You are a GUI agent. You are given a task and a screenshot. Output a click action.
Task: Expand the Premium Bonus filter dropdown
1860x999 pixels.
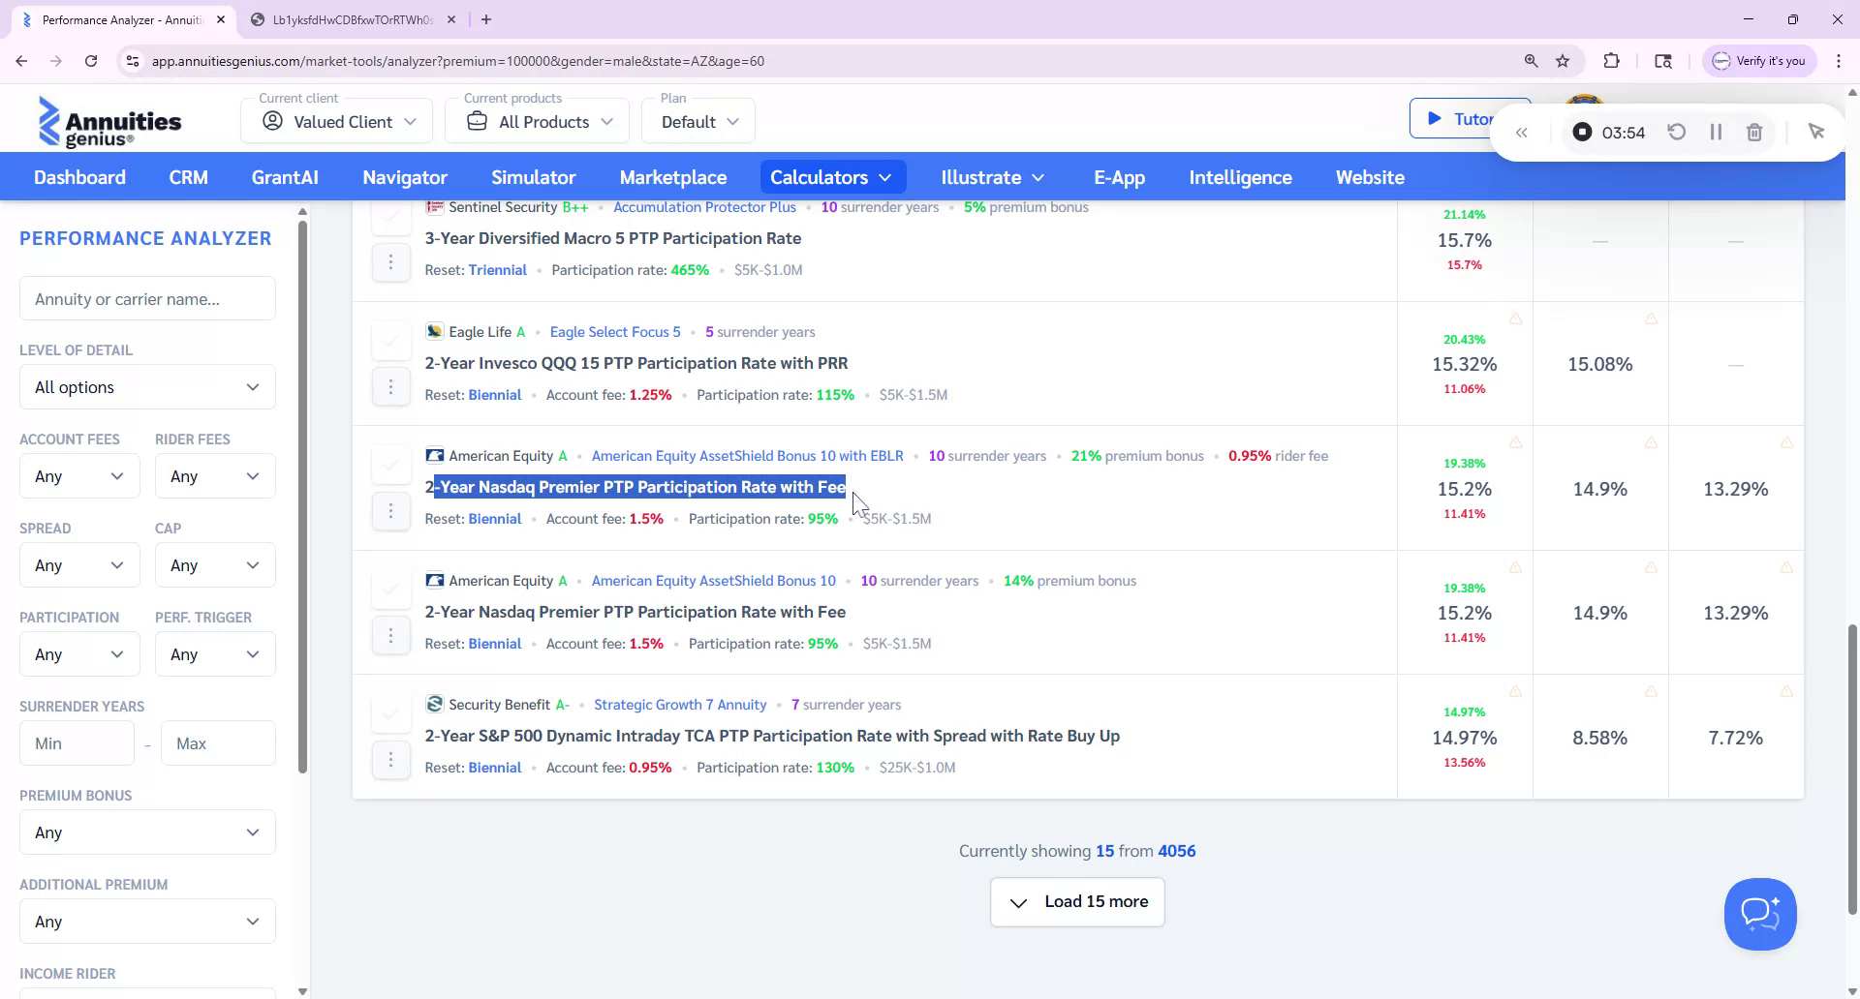[x=146, y=832]
